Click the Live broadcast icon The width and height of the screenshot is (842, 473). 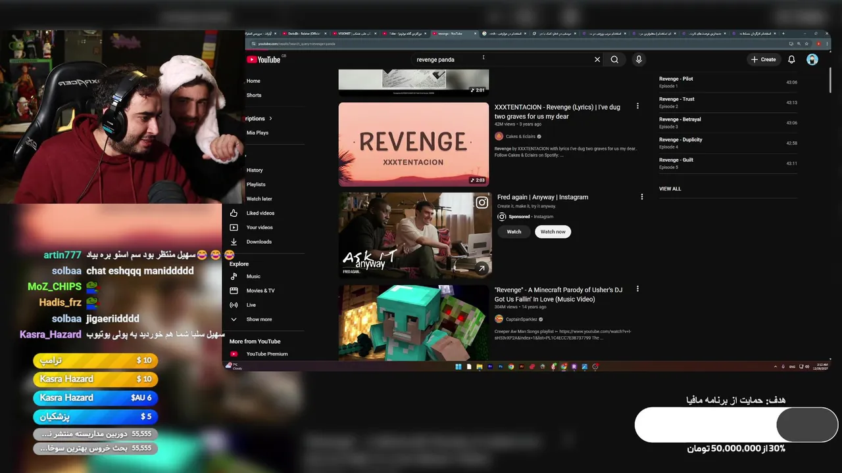234,305
